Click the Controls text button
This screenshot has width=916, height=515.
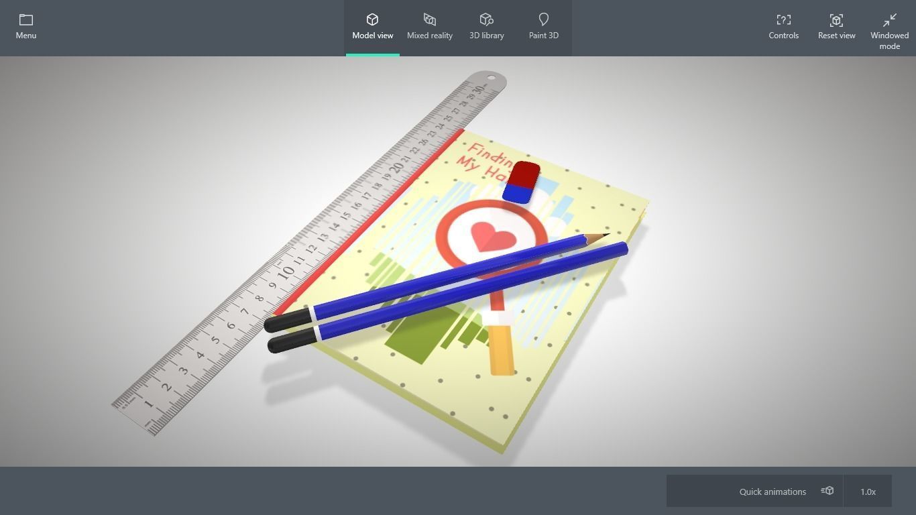783,36
